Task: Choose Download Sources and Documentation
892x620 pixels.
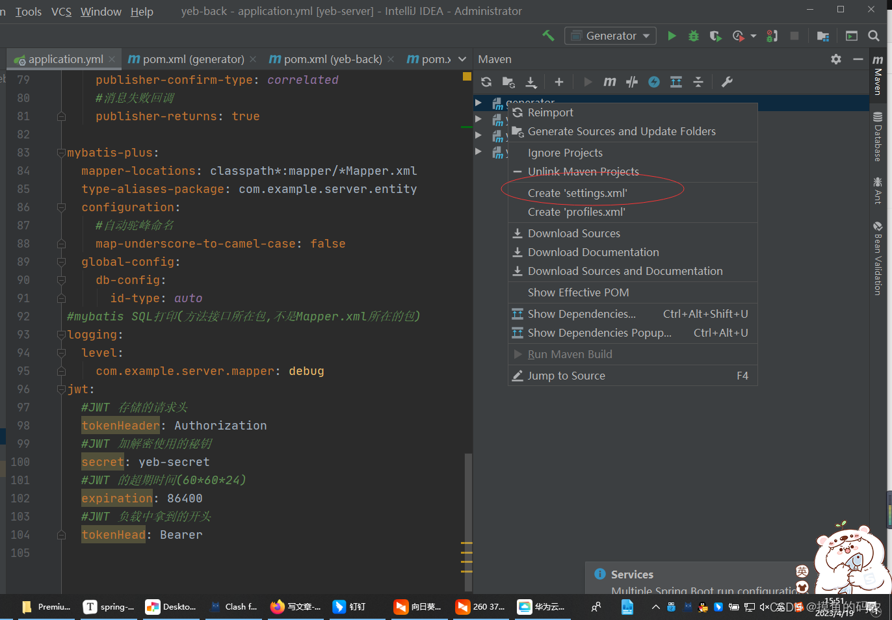Action: [633, 271]
